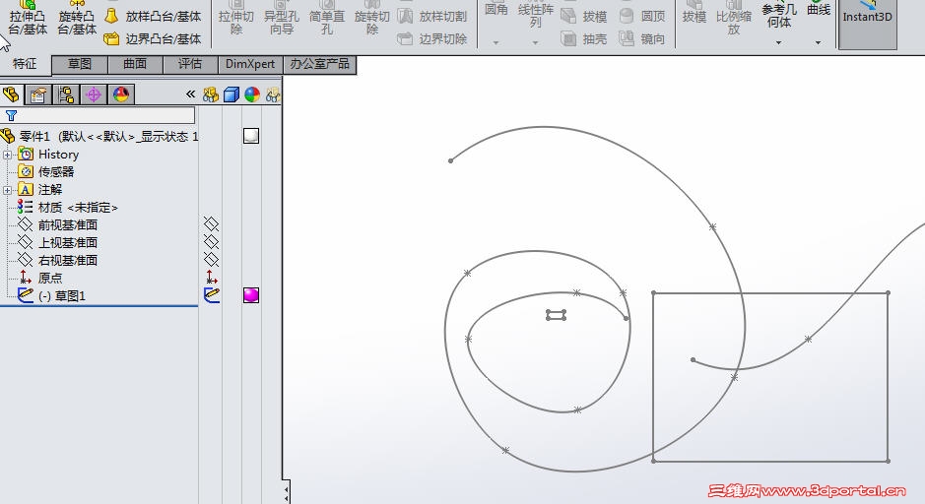
Task: Click the Draft (拔模) tool beside Dome
Action: [583, 16]
